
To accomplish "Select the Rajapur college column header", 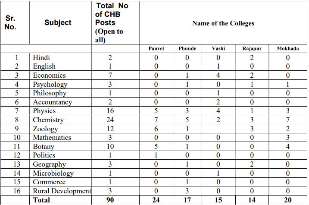I will (x=252, y=48).
